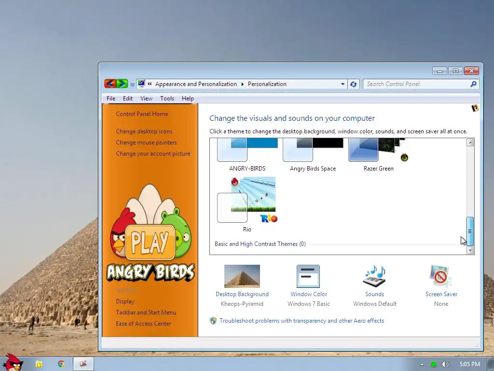Open Window Color settings icon

coord(308,276)
